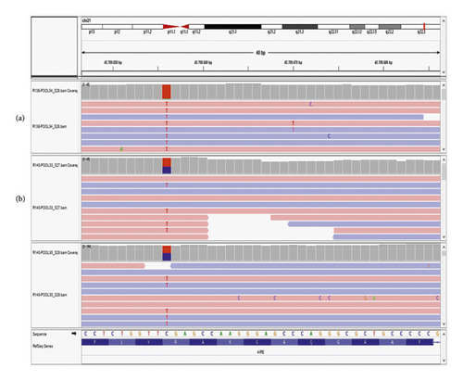
Task: Click the AIRE gene label
Action: click(x=260, y=352)
